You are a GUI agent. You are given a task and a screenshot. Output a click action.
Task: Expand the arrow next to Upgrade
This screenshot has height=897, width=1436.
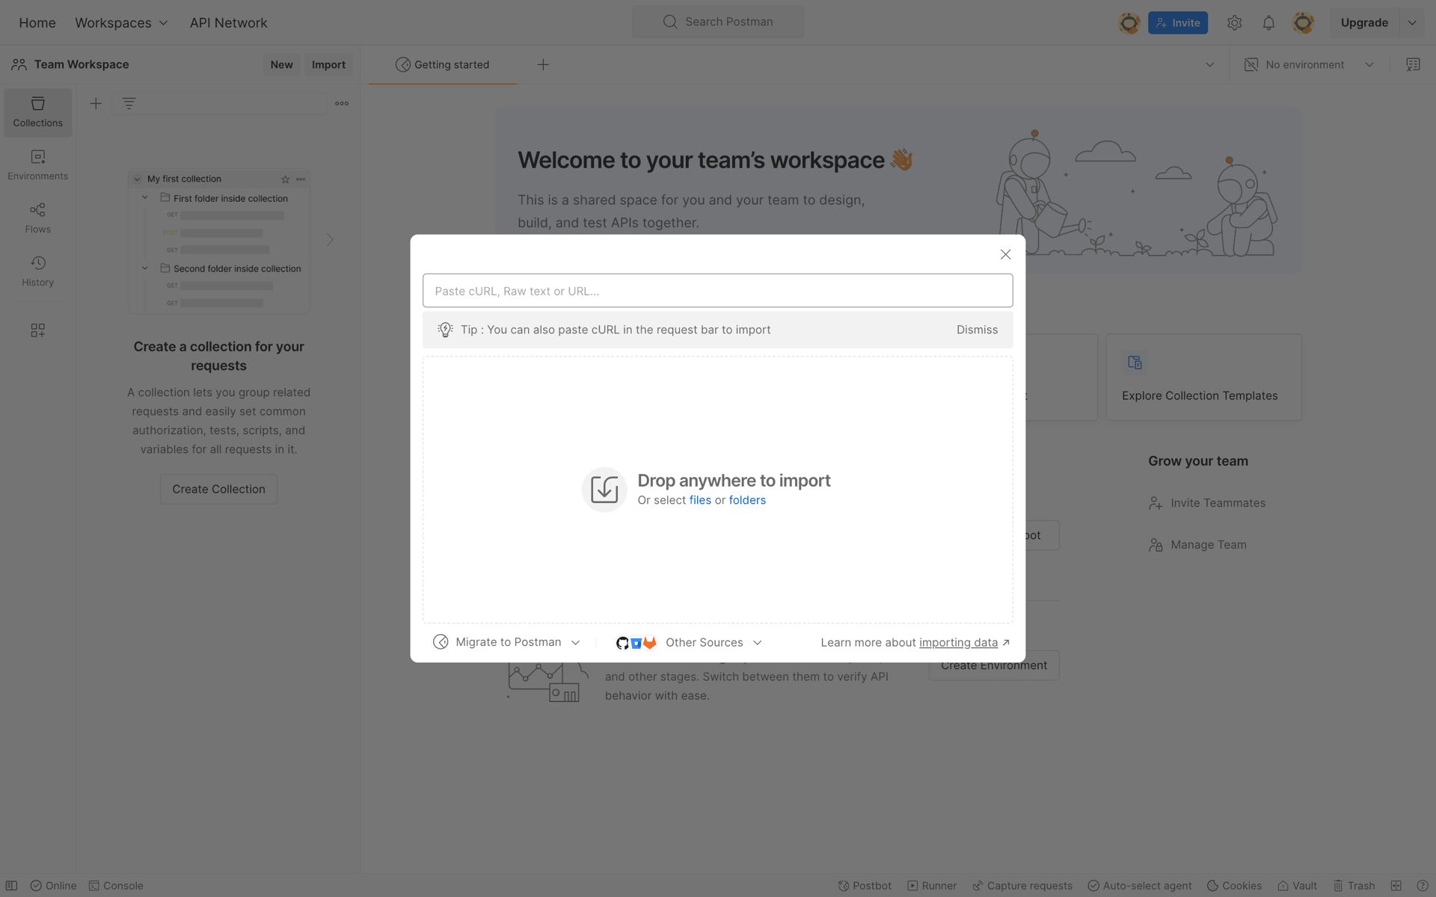click(x=1412, y=22)
